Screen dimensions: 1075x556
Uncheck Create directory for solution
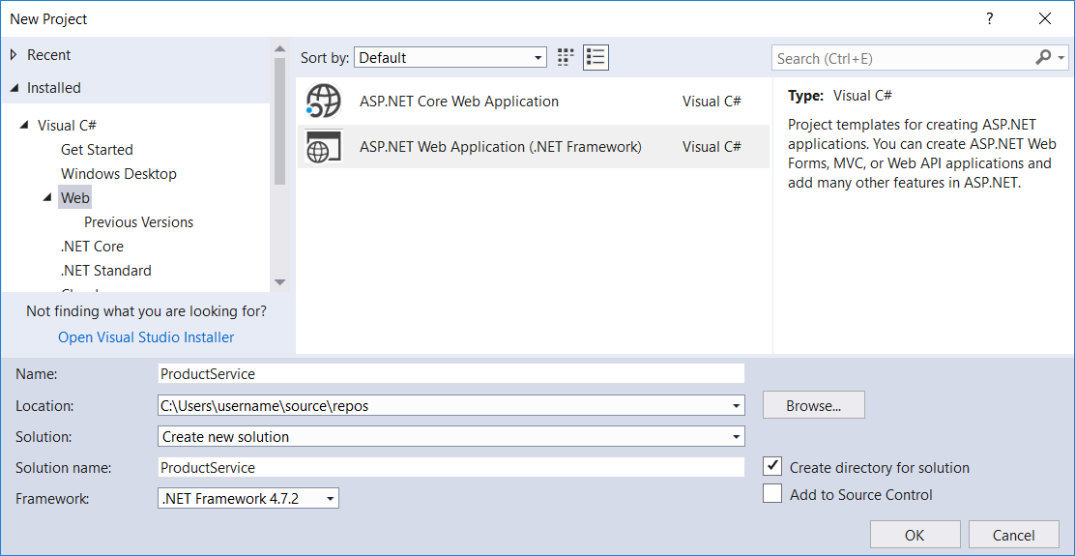coord(772,467)
